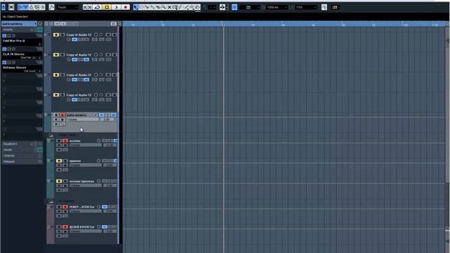Open the 1/16 quantize dropdown
The height and width of the screenshot is (253, 450).
coord(306,7)
